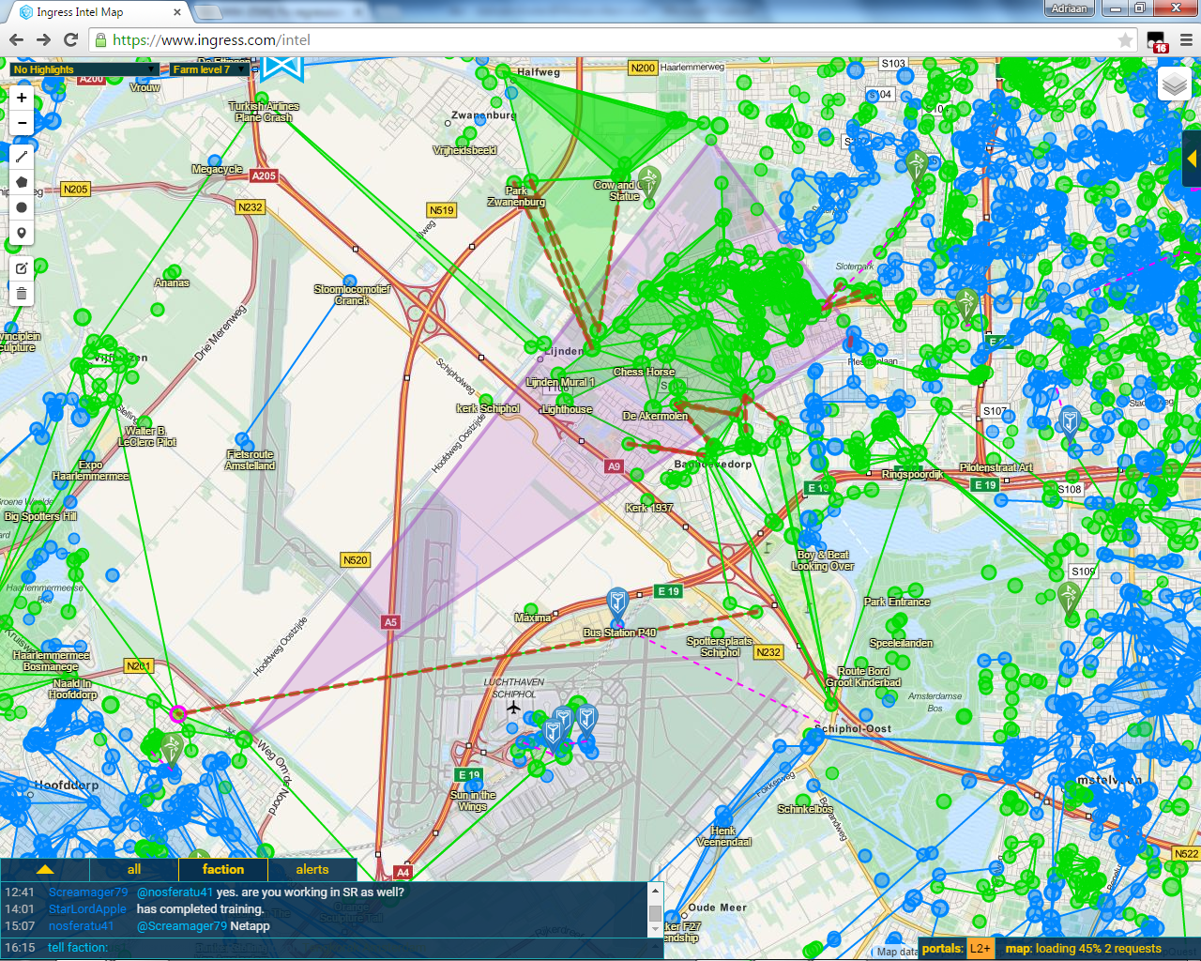The image size is (1201, 961).
Task: Click the @nosferatu41 mention in chat
Action: pyautogui.click(x=175, y=892)
